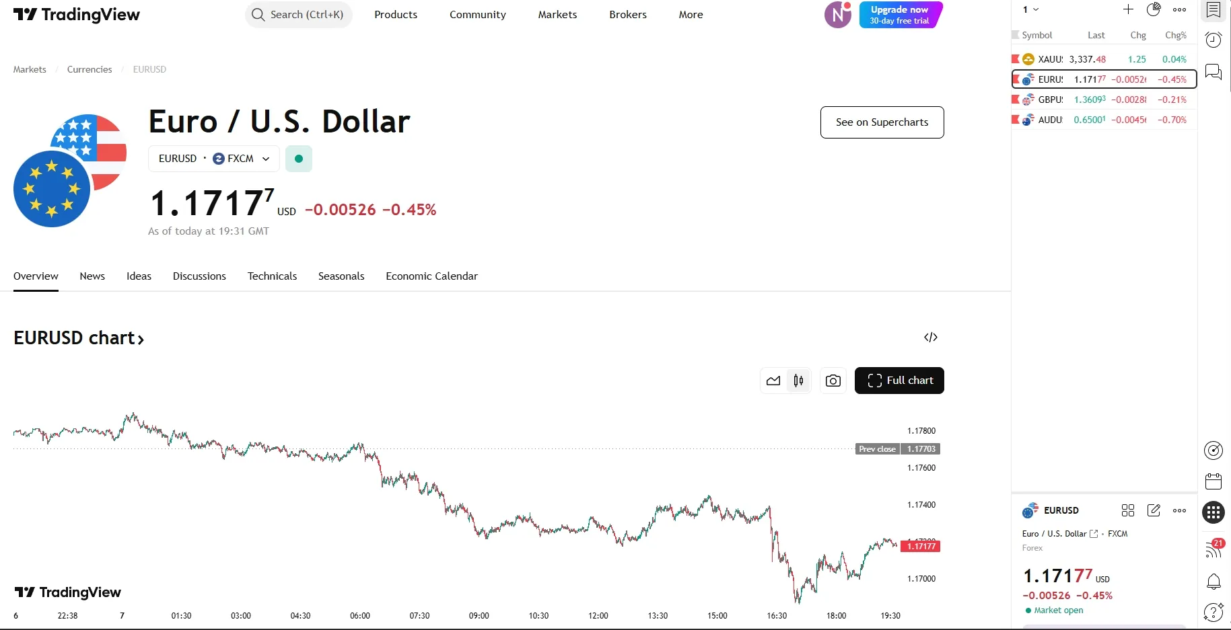Open the watchlist name dropdown

click(x=1030, y=9)
